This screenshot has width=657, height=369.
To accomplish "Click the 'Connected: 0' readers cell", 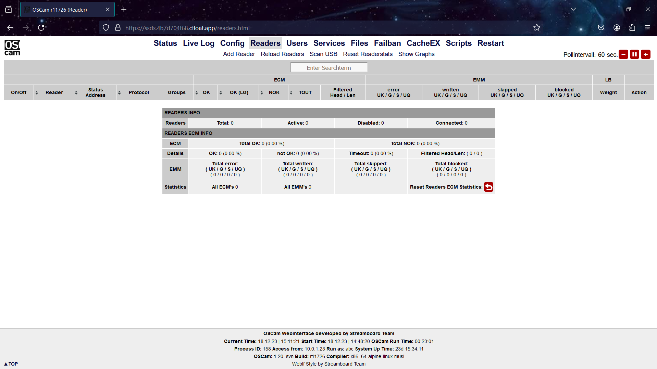I will pos(451,123).
